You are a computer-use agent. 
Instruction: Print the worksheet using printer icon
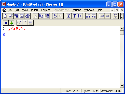(x=27, y=16)
